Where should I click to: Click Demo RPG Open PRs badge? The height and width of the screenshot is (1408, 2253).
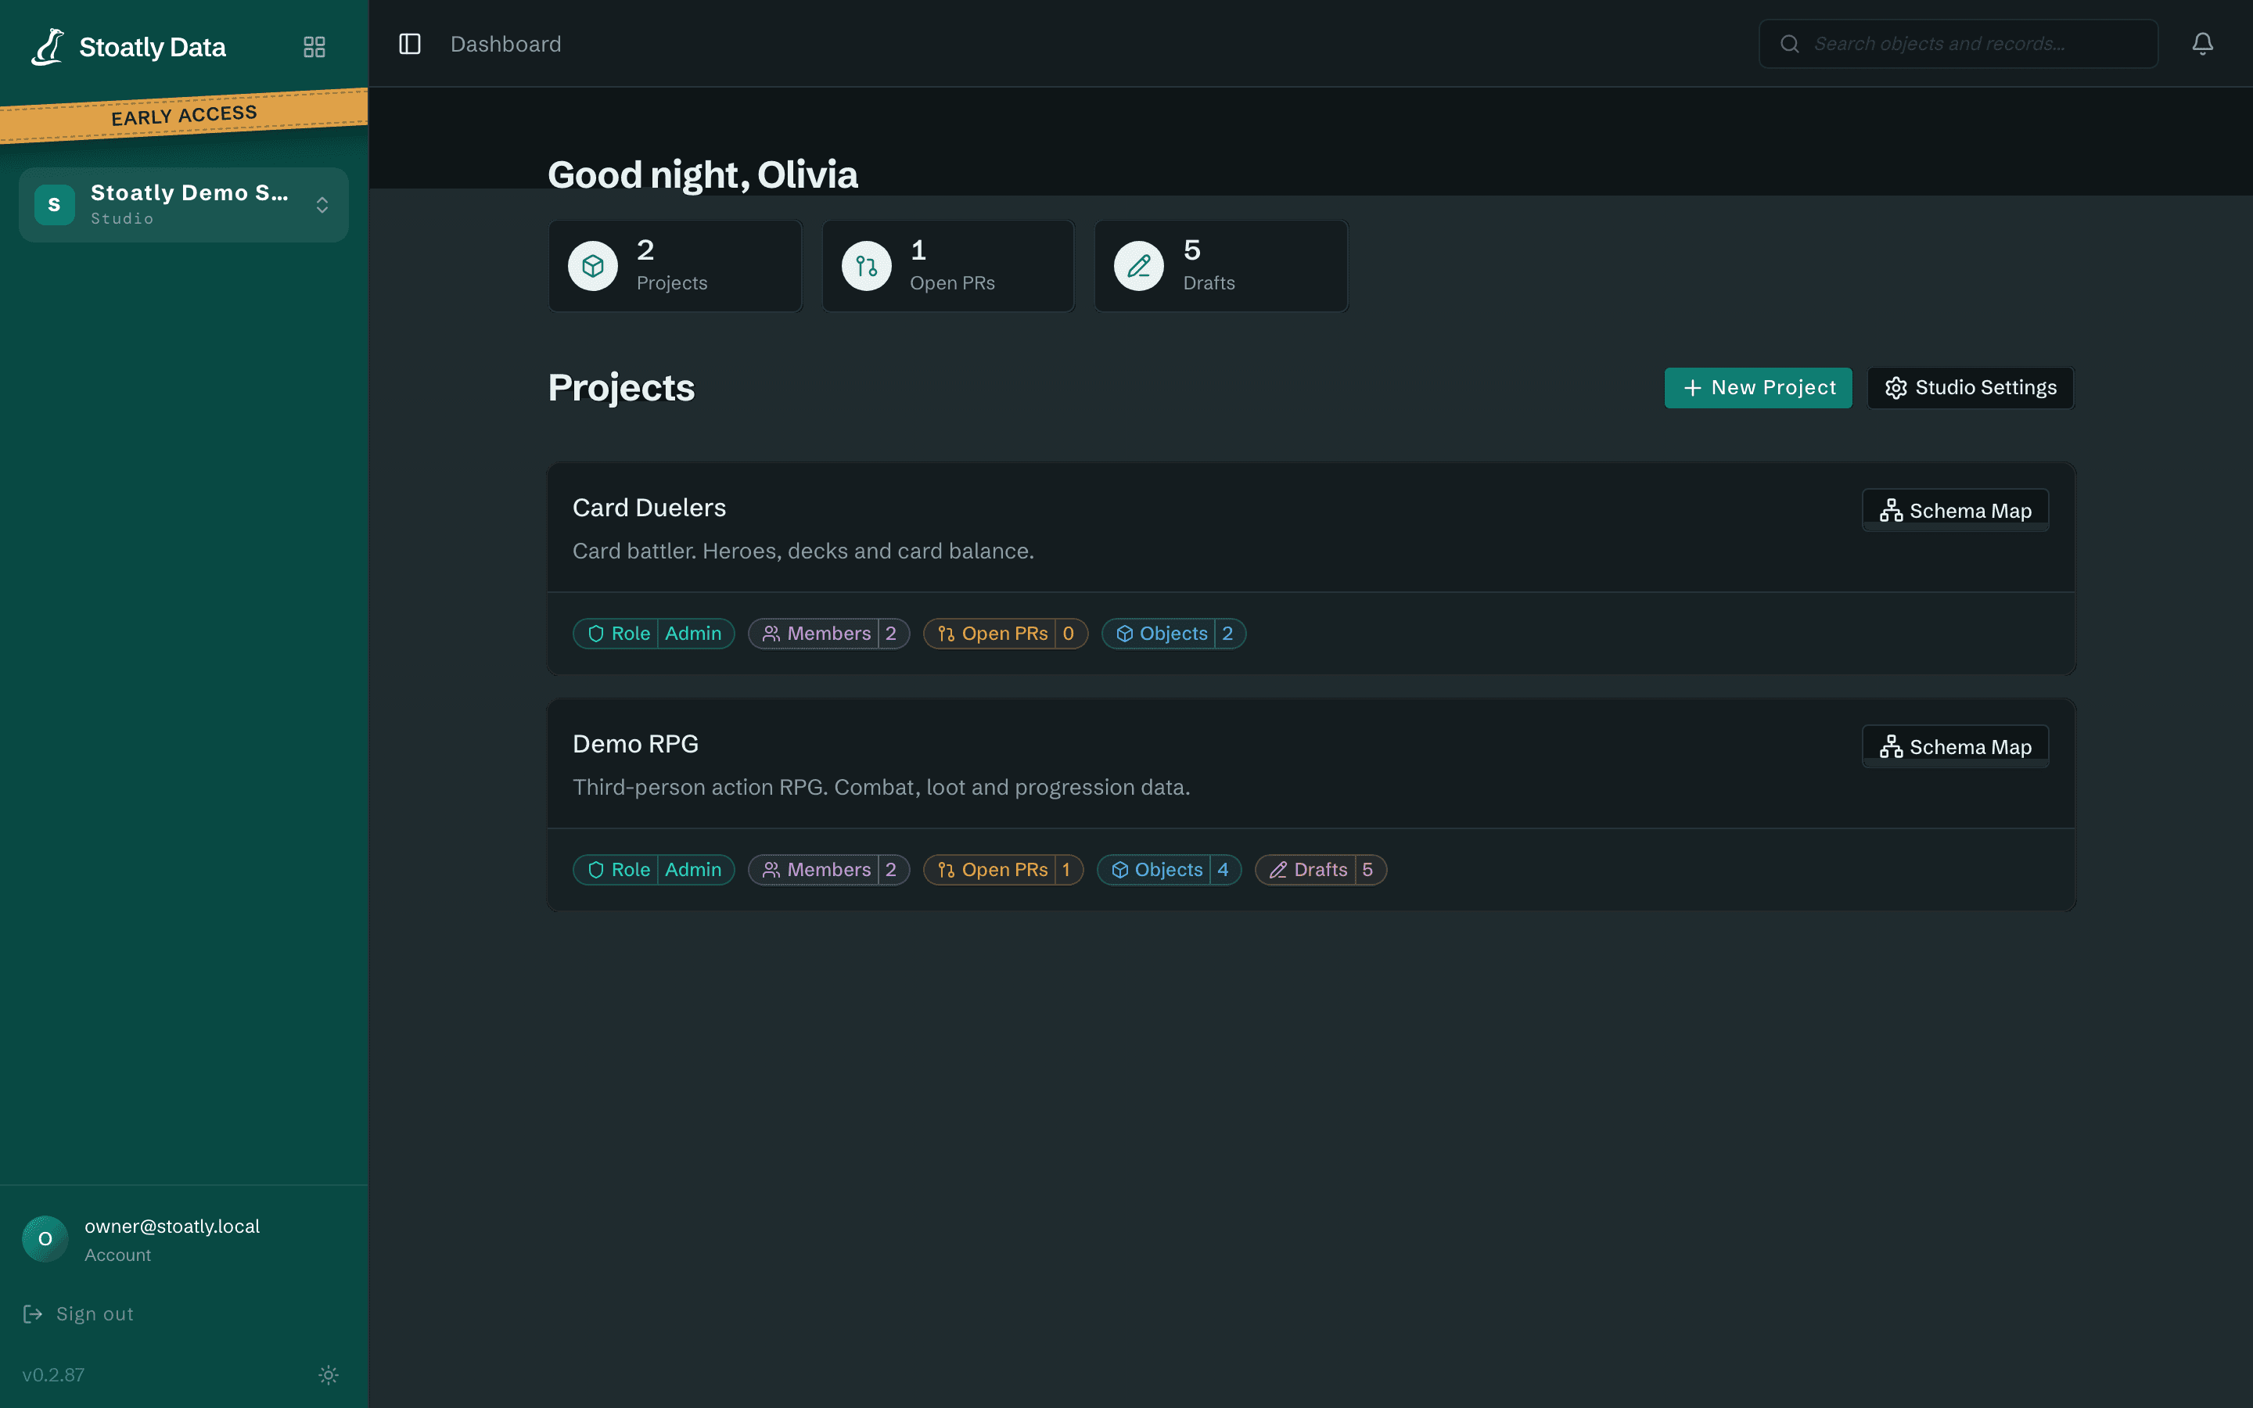[x=1004, y=870]
